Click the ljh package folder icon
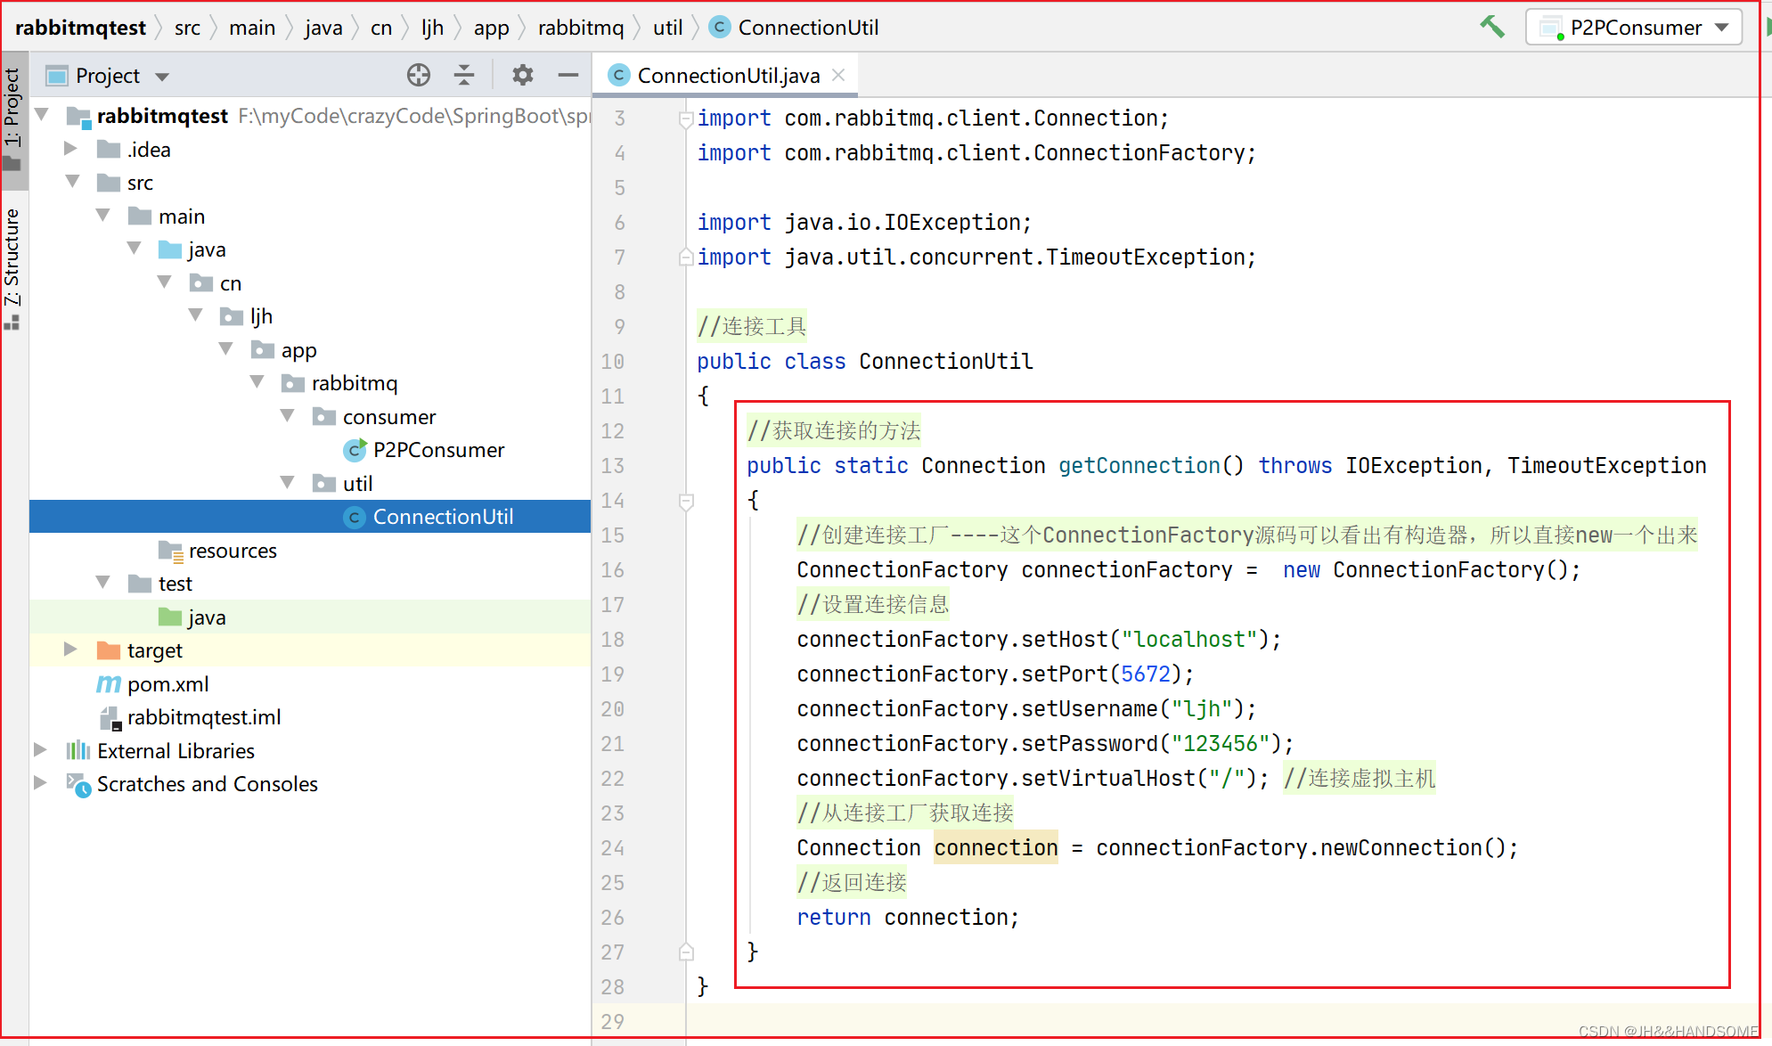The width and height of the screenshot is (1772, 1046). tap(232, 316)
